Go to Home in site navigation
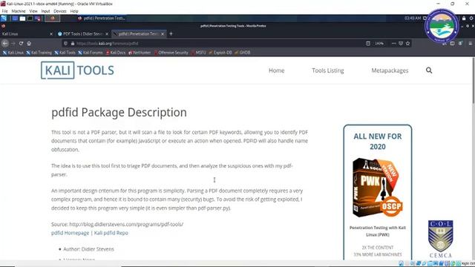Screen dimensions: 475x267 (277, 70)
